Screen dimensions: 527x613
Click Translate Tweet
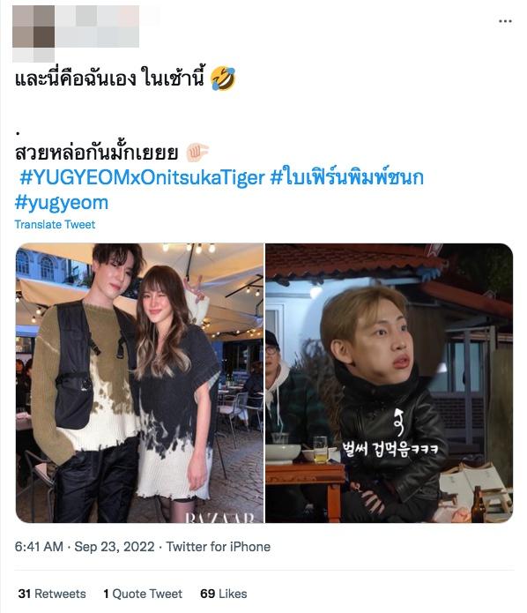(55, 224)
